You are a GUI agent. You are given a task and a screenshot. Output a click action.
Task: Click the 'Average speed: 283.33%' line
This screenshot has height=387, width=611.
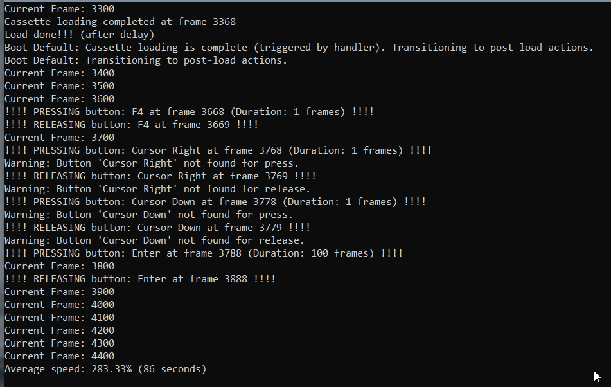click(x=105, y=369)
